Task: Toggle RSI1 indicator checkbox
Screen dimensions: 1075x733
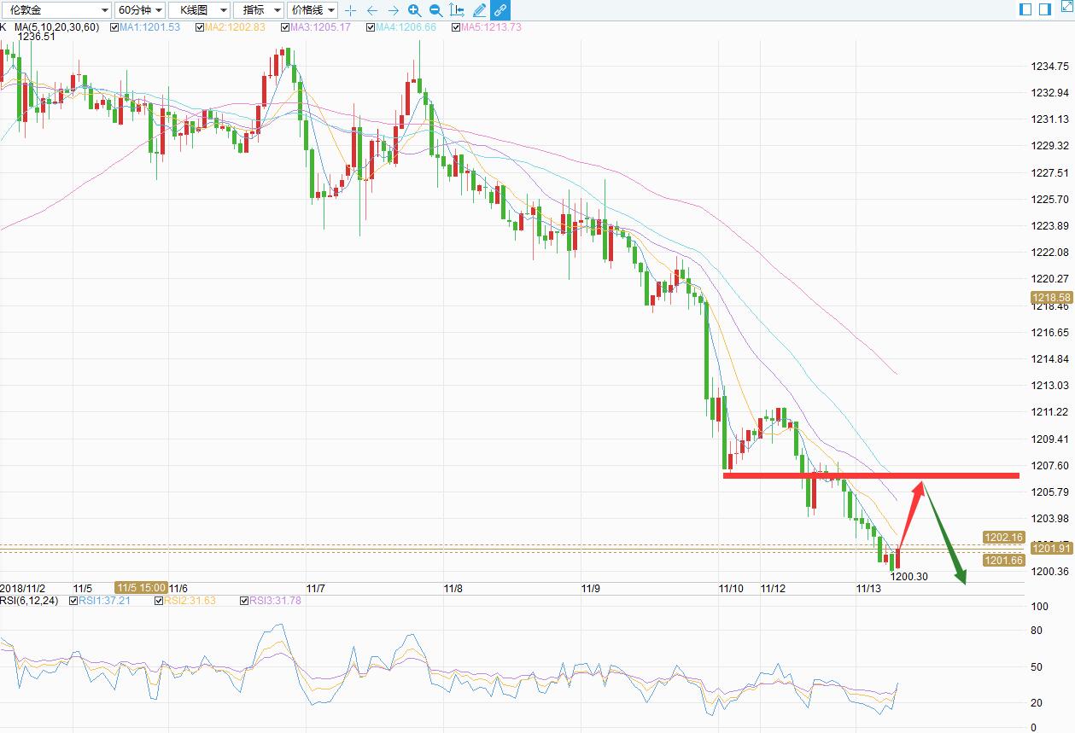Action: click(73, 601)
